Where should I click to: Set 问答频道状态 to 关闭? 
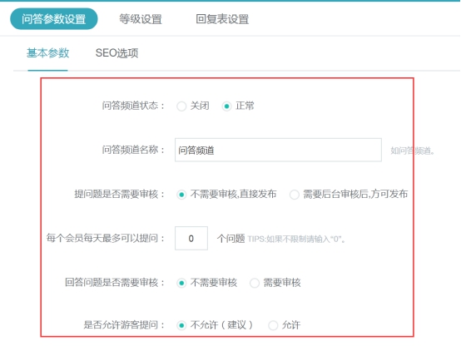pos(181,106)
